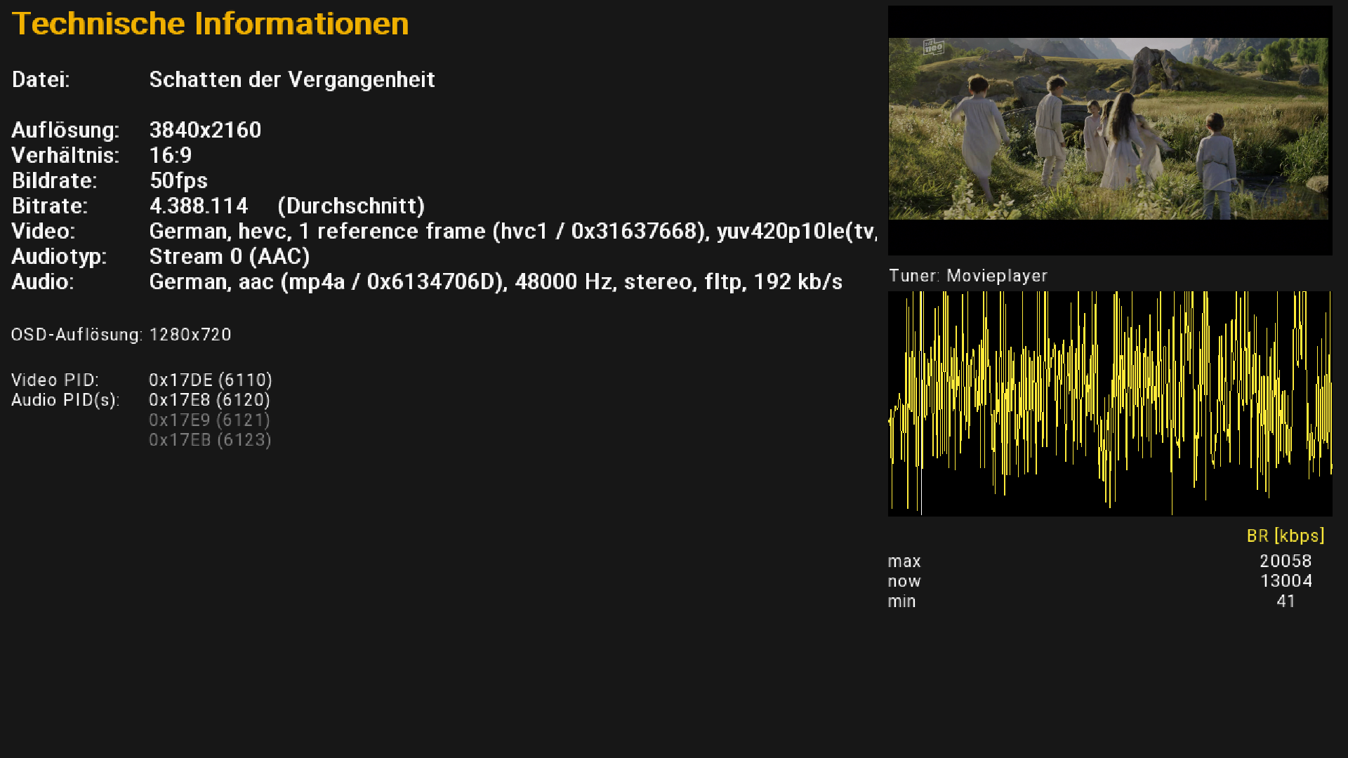Viewport: 1348px width, 758px height.
Task: Click the Durchschnitt label beside bitrate
Action: [351, 206]
